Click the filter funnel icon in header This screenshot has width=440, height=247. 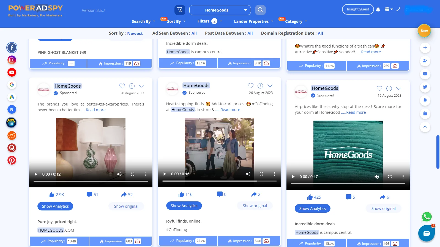click(x=180, y=10)
